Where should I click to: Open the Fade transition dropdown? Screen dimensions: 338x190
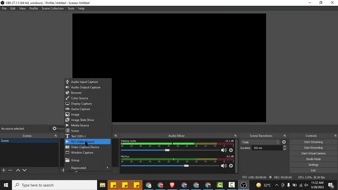tap(260, 142)
